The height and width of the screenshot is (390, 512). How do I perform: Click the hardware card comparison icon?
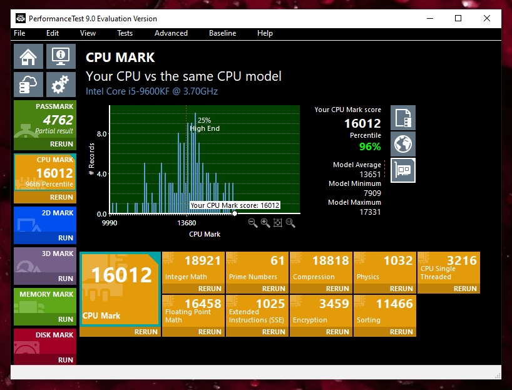(403, 170)
